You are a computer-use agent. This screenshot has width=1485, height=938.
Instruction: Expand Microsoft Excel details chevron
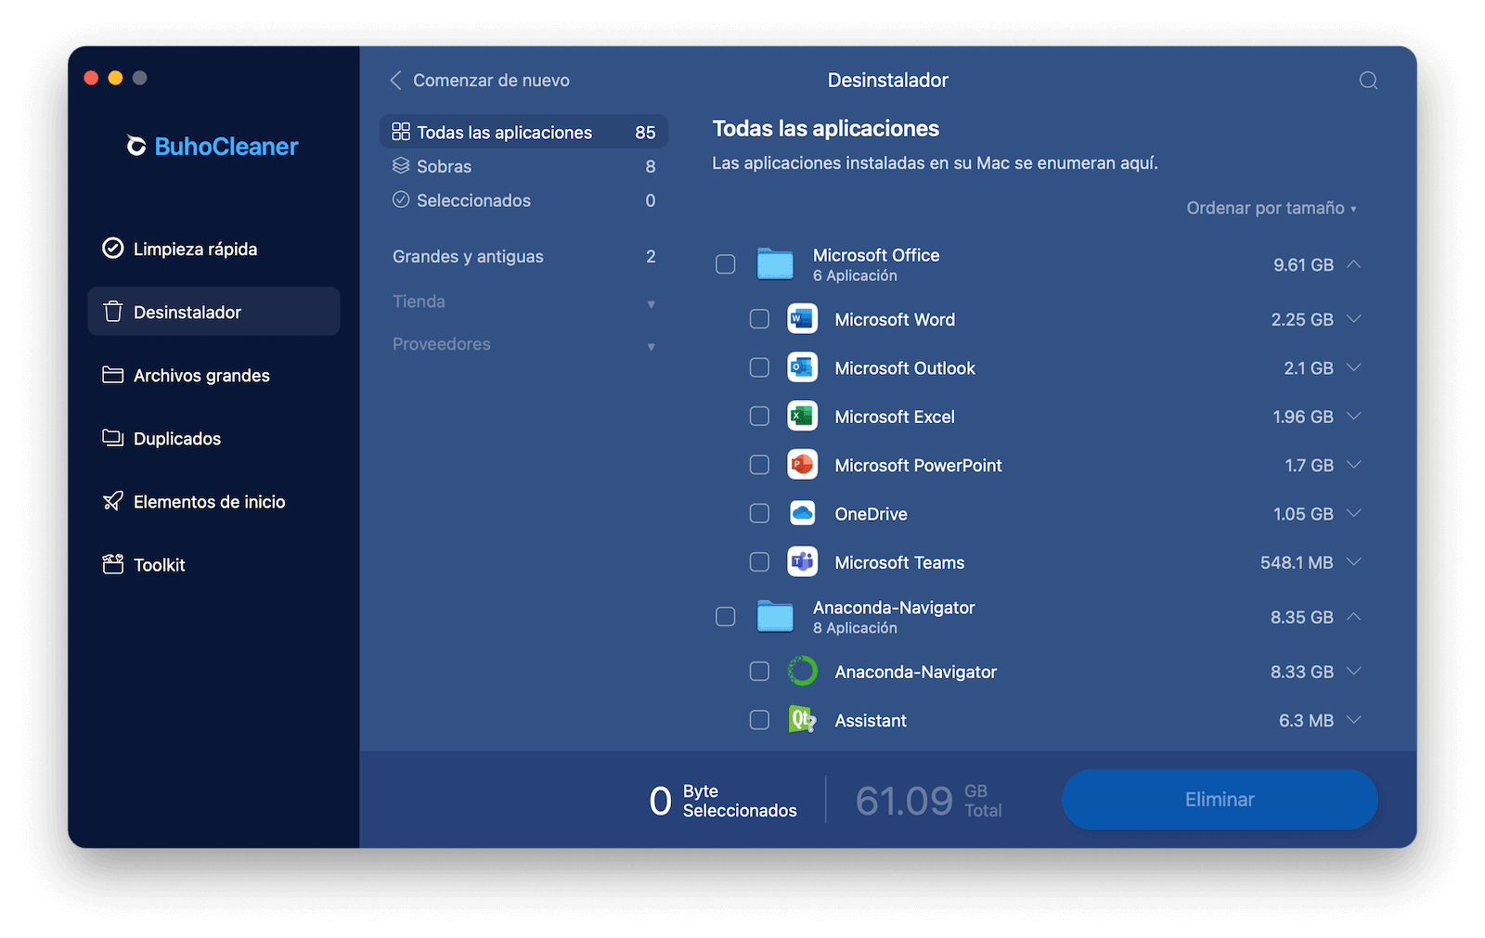(x=1354, y=417)
